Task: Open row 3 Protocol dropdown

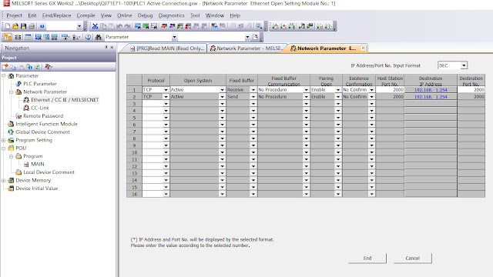Action: (166, 104)
